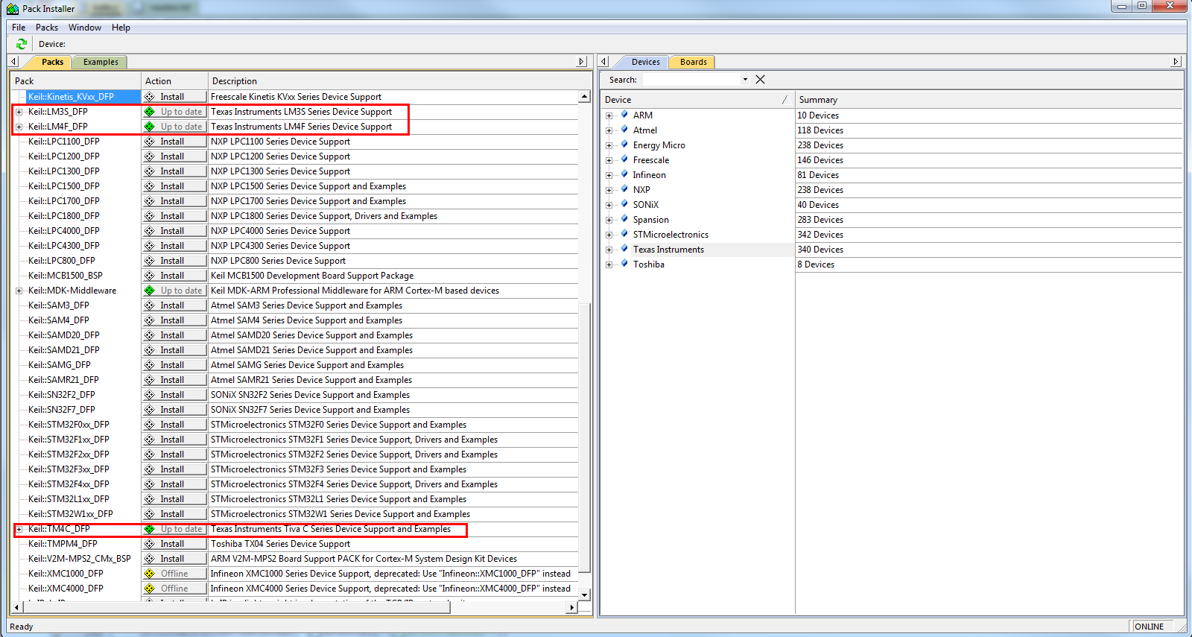This screenshot has height=637, width=1192.
Task: Sort packs by the Pack column header
Action: point(76,81)
